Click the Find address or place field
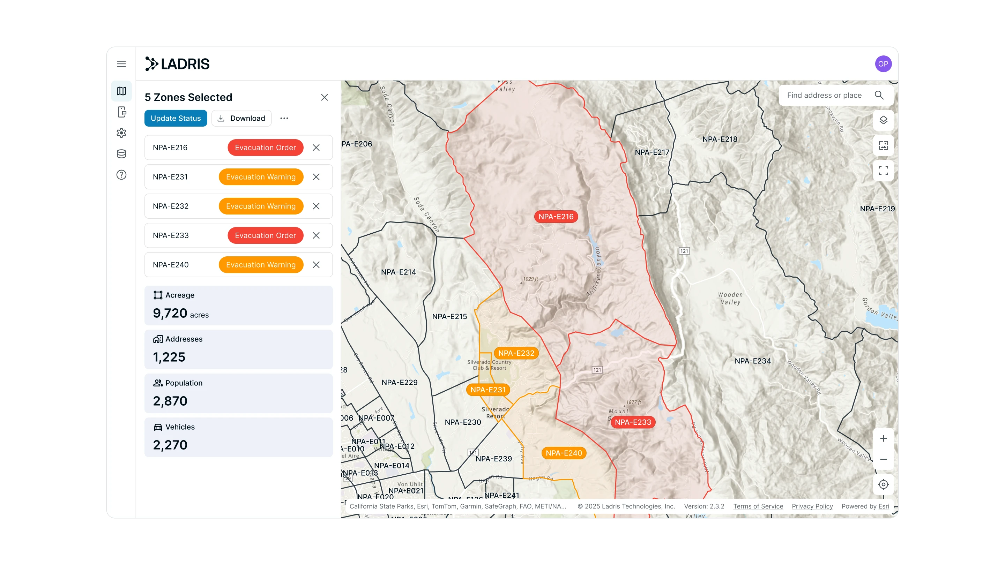The image size is (1005, 565). pyautogui.click(x=824, y=96)
